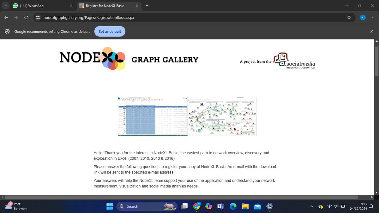Bookmark this page with the star icon
The image size is (379, 213).
tap(349, 18)
